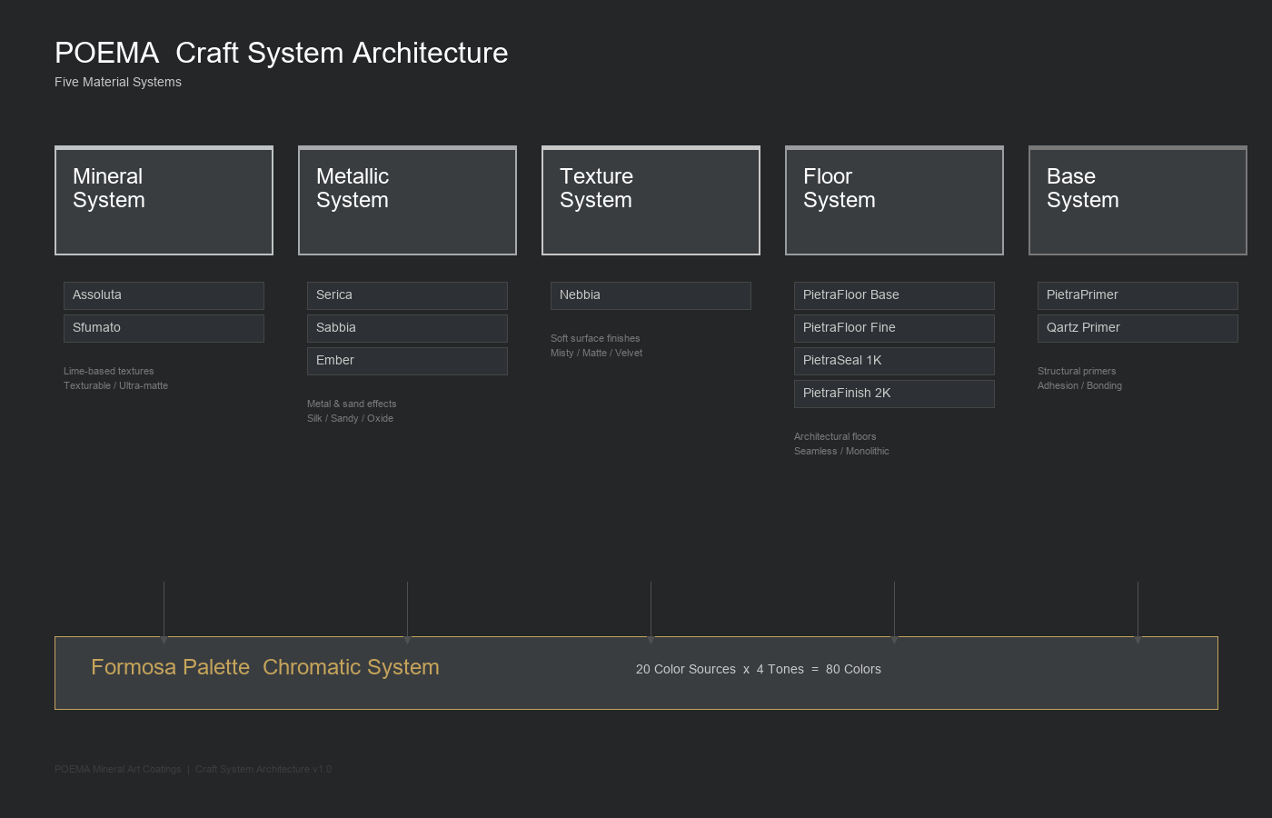Click the 'Craft System Architecture v1.0' footer text
The image size is (1272, 818).
click(263, 769)
